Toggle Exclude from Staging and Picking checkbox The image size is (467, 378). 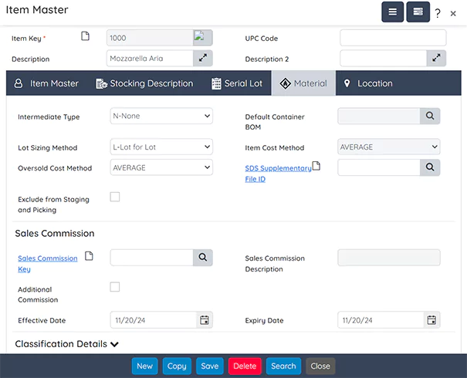(x=115, y=197)
